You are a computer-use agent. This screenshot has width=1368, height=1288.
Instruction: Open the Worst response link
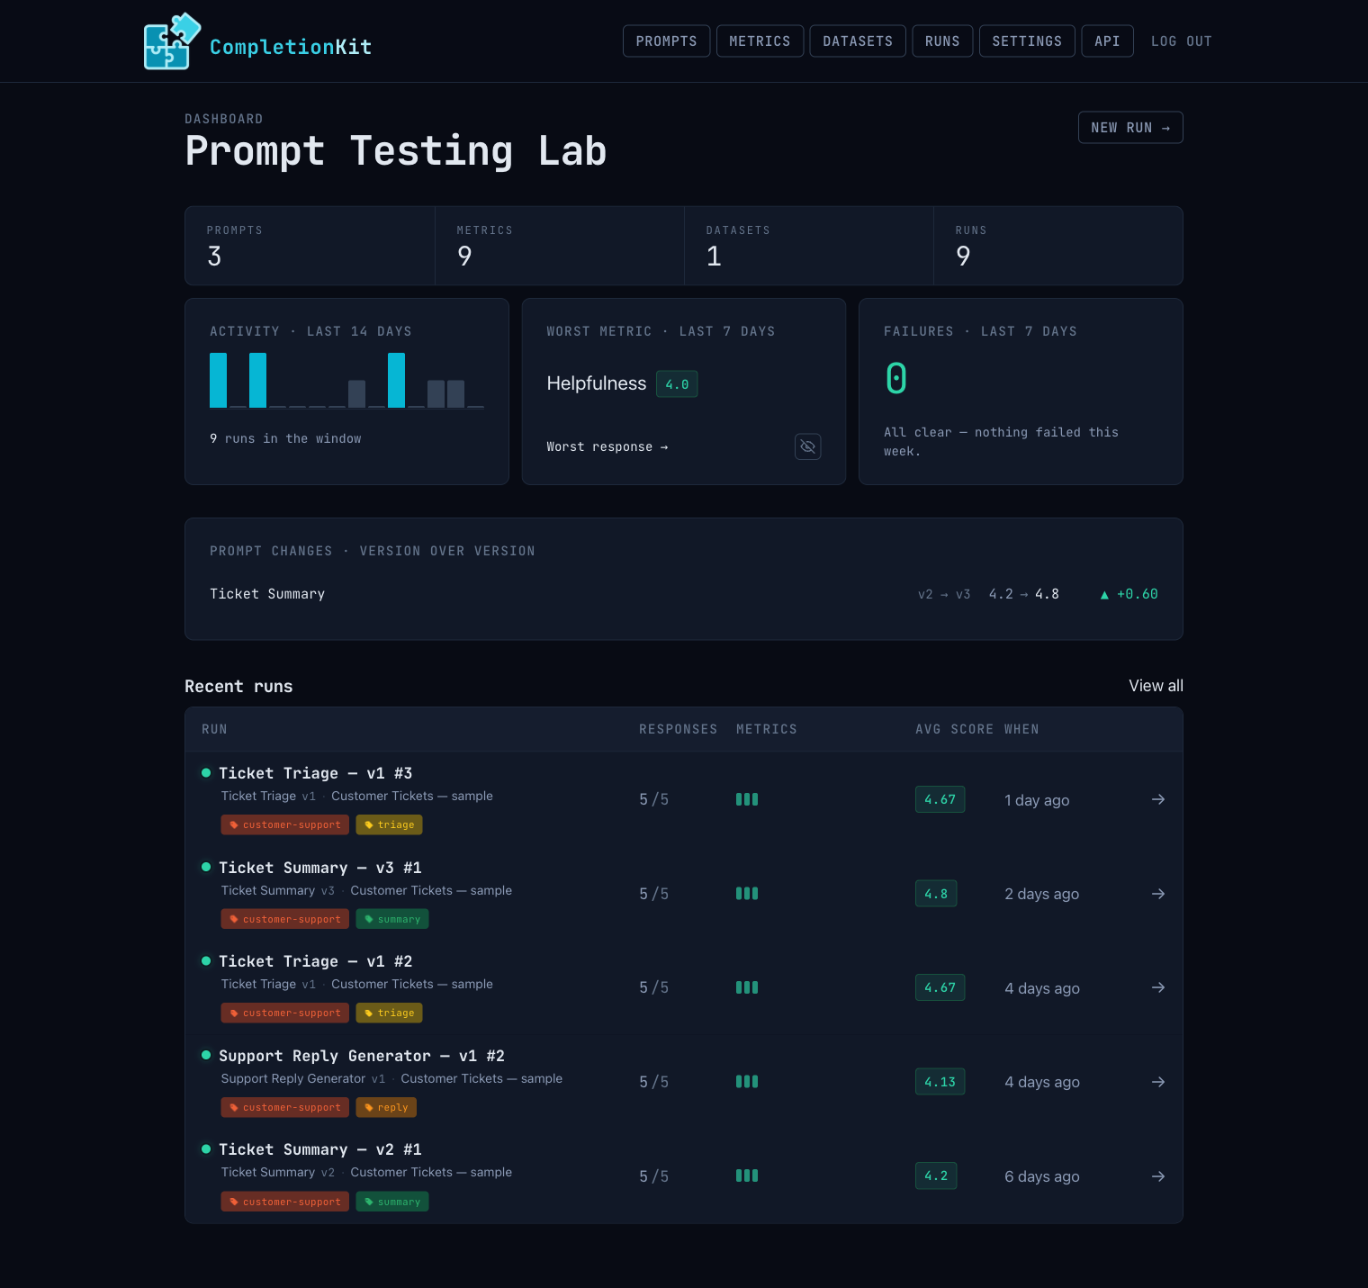[607, 446]
